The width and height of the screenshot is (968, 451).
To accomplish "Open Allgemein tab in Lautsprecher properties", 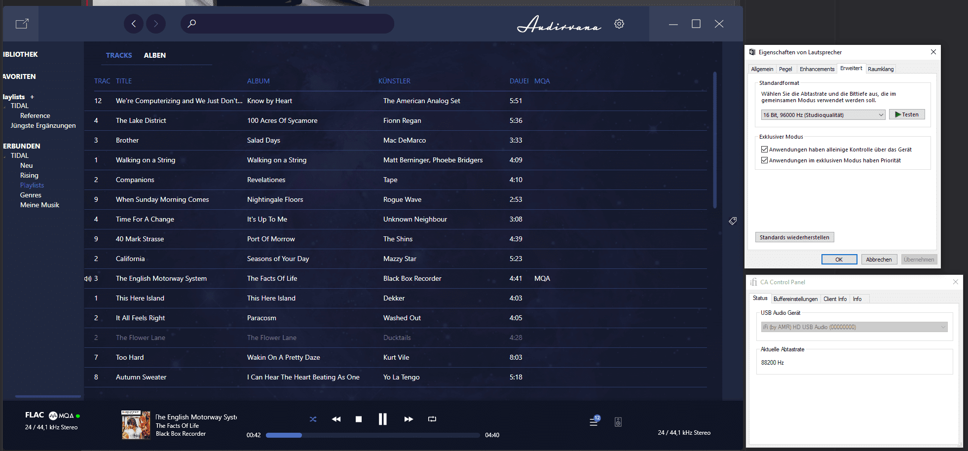I will [x=762, y=69].
